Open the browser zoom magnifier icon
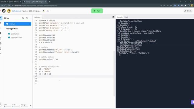The image size is (194, 109). tap(164, 5)
